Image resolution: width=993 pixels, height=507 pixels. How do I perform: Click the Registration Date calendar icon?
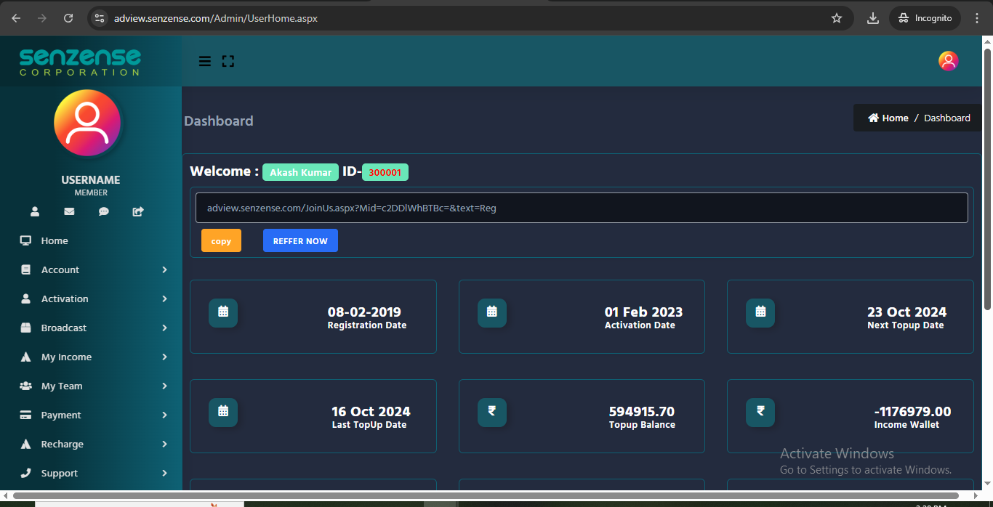(x=223, y=312)
